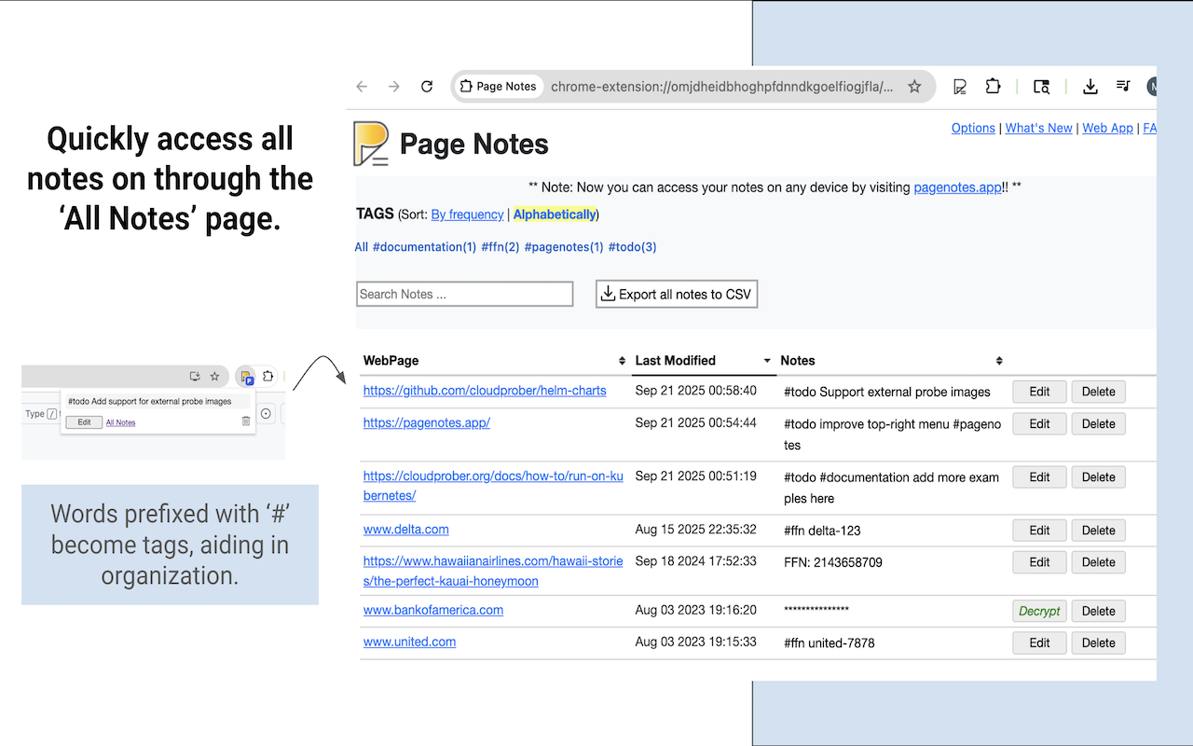
Task: Click the Page Notes logo beside the heading
Action: (370, 145)
